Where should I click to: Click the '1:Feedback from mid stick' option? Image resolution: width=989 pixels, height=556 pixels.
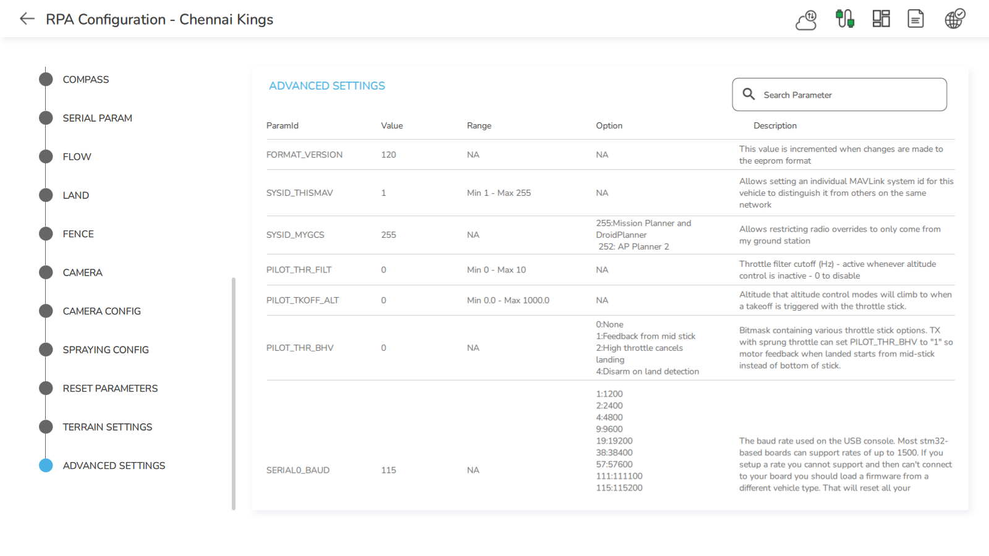click(646, 336)
